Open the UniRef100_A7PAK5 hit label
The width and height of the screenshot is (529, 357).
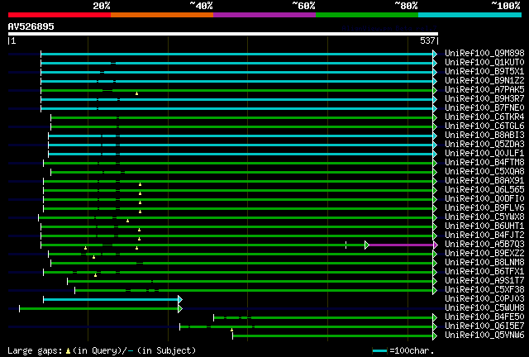484,90
